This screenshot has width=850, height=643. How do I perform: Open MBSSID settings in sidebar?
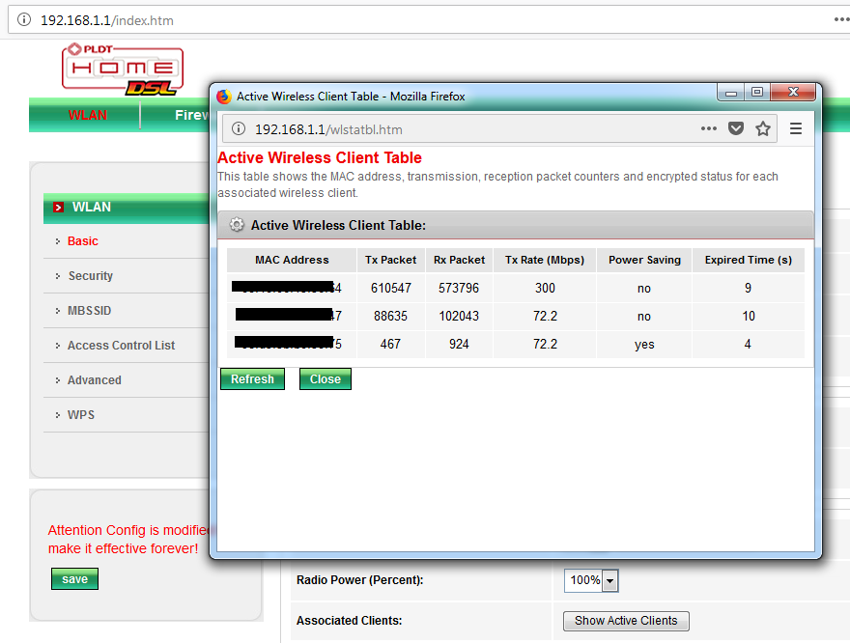coord(90,310)
